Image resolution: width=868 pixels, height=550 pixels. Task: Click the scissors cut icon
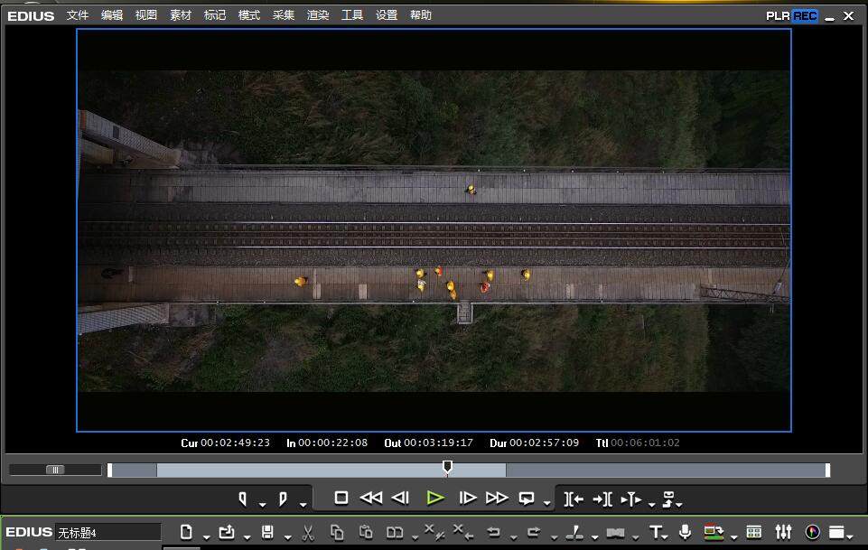[308, 532]
